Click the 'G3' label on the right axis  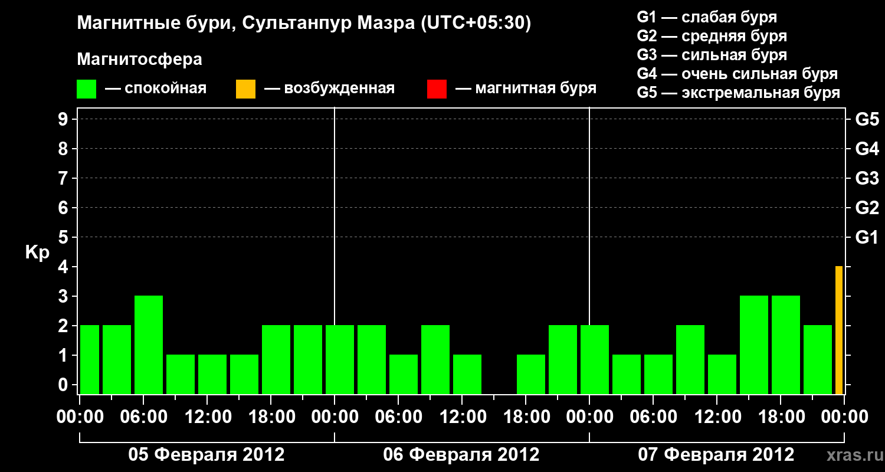[867, 178]
